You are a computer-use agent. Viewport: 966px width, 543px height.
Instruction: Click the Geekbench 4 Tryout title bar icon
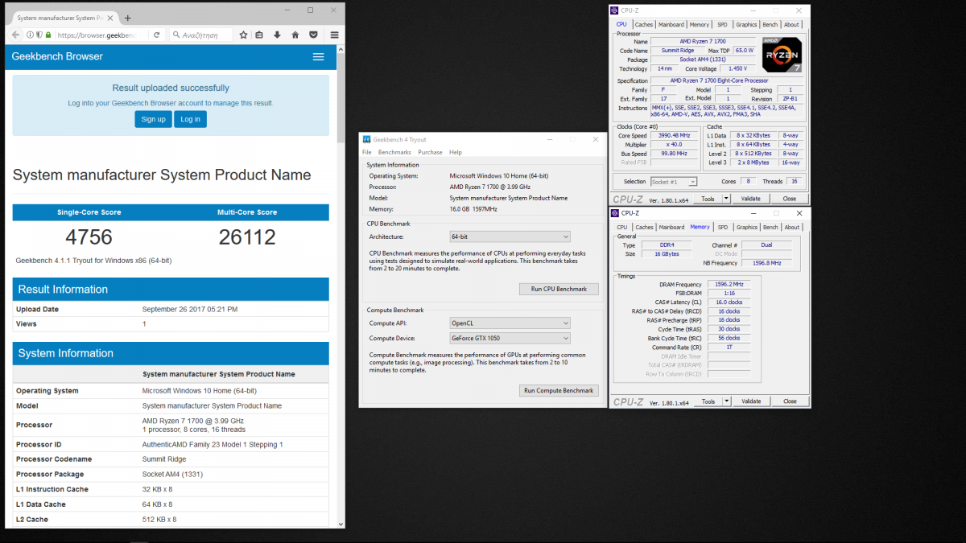[367, 139]
